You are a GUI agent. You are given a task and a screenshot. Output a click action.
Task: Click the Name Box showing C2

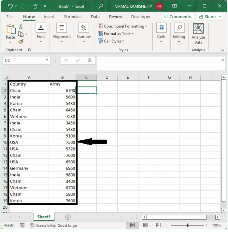(x=24, y=60)
